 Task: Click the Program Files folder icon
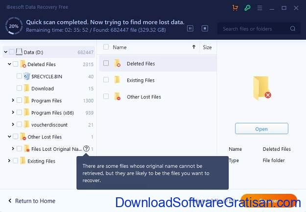(x=26, y=100)
